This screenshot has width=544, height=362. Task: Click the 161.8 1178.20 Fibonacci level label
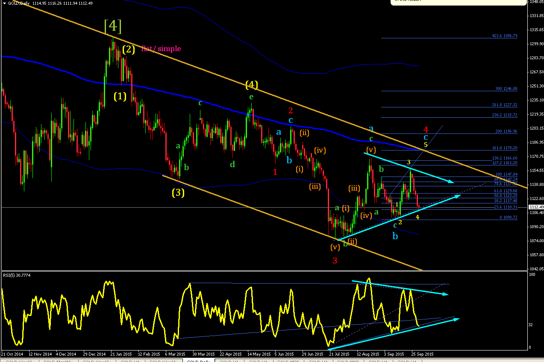pyautogui.click(x=505, y=148)
